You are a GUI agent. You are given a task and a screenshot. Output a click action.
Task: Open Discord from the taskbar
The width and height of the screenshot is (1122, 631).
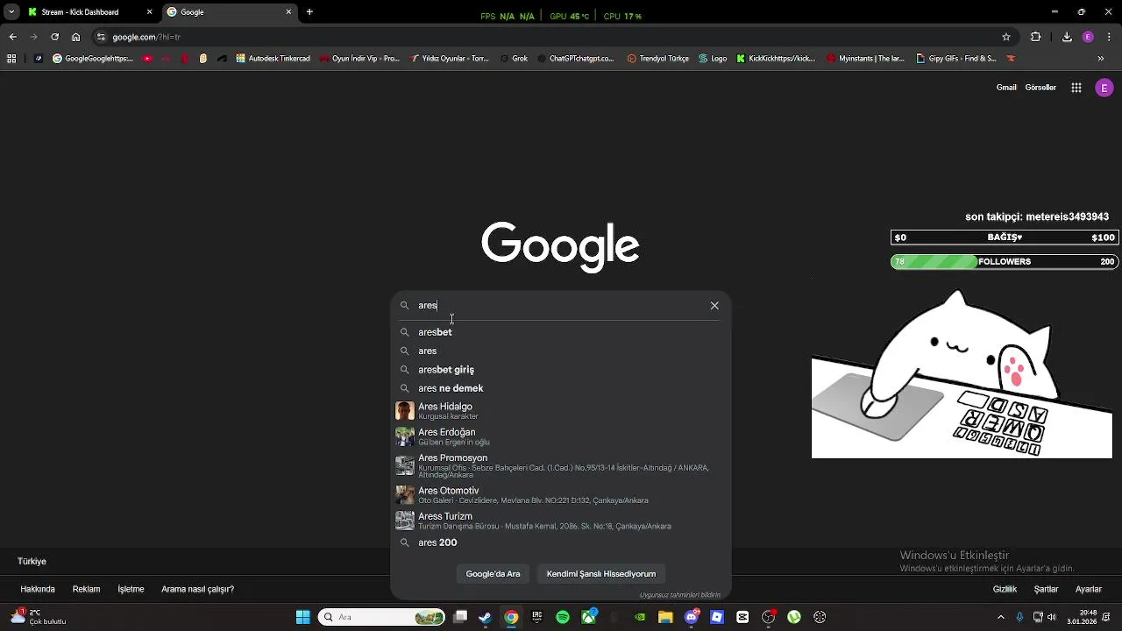(692, 617)
